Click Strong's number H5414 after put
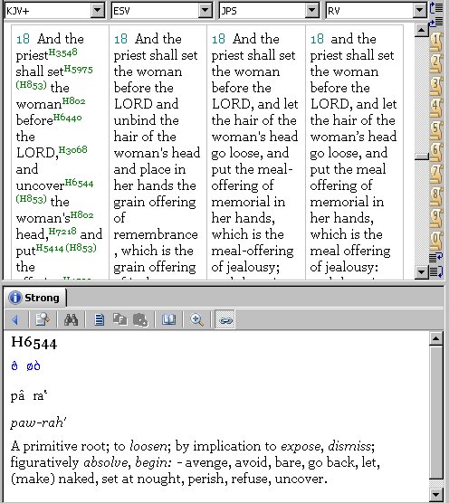Image resolution: width=449 pixels, height=503 pixels. pos(50,248)
